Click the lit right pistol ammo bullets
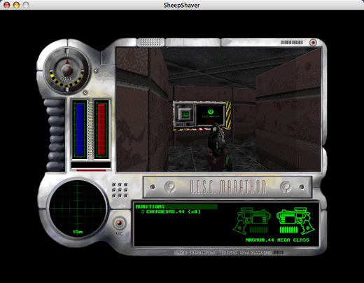This screenshot has height=283, width=364. (288, 230)
